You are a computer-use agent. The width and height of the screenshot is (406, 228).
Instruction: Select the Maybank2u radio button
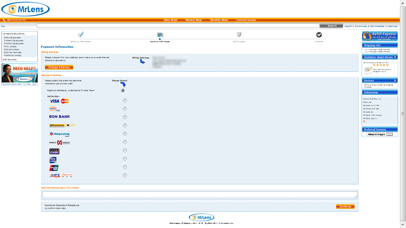tap(125, 126)
